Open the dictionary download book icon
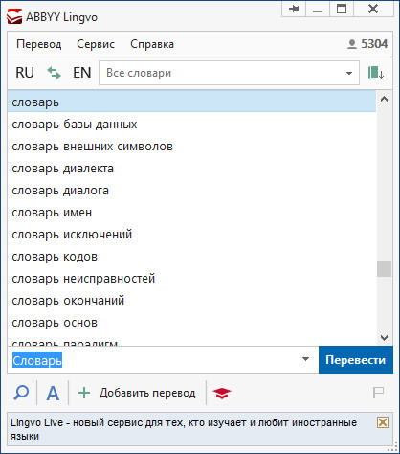This screenshot has width=400, height=454. tap(376, 73)
